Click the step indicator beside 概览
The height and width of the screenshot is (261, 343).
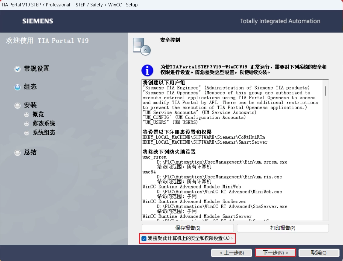(26, 115)
